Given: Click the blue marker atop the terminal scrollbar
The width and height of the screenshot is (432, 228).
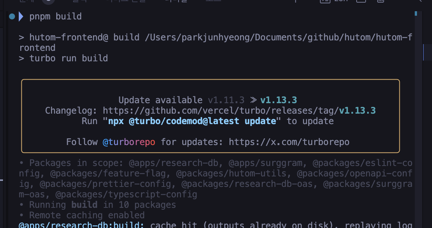Looking at the screenshot, I should pos(416,14).
